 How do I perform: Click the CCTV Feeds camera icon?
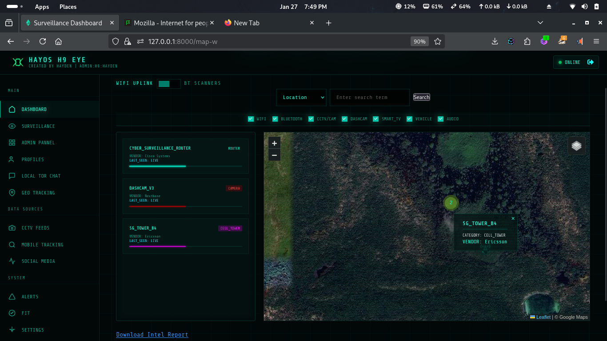(12, 228)
